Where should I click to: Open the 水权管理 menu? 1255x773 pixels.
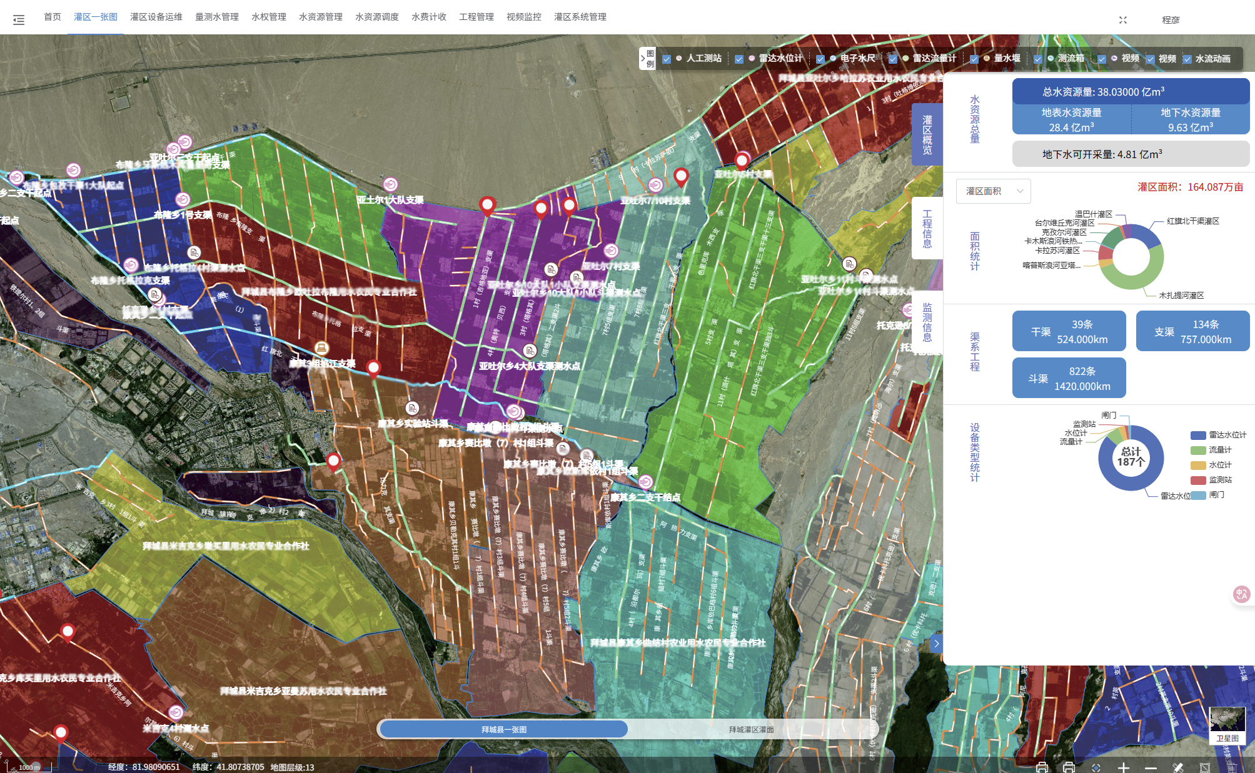click(x=268, y=17)
